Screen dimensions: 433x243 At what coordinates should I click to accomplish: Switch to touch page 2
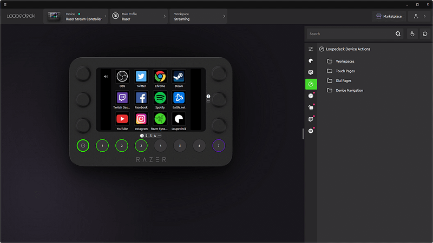click(146, 136)
